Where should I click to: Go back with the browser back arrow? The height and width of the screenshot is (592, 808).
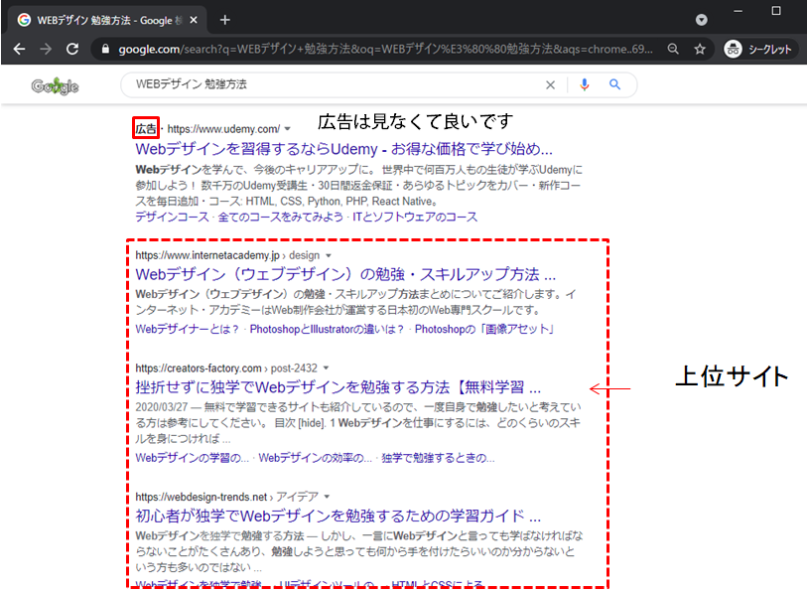click(19, 49)
